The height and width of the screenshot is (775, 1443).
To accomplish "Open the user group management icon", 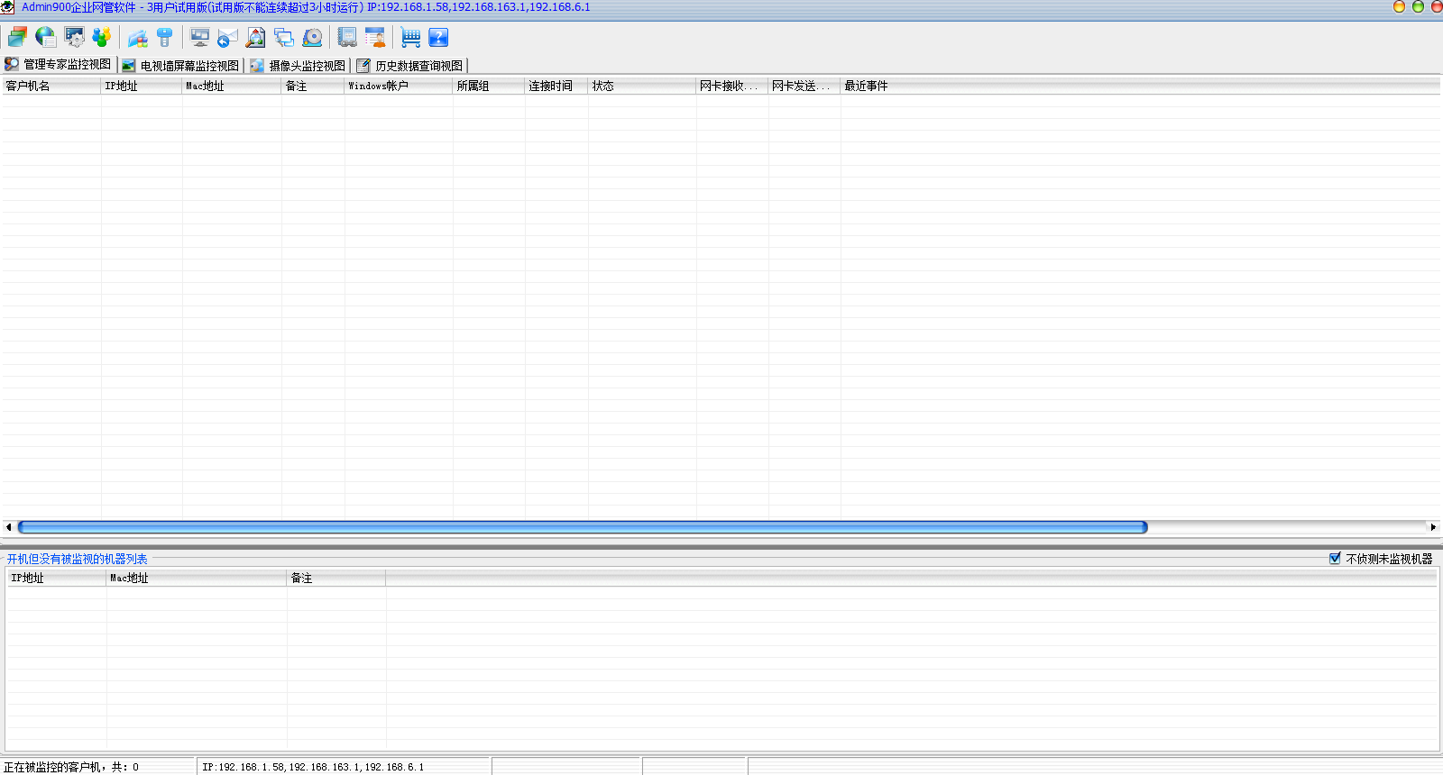I will 102,37.
